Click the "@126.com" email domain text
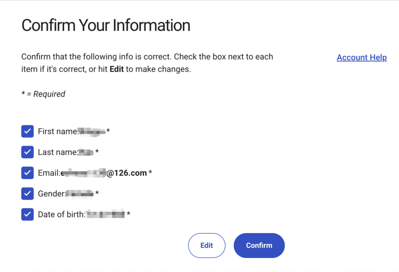The width and height of the screenshot is (399, 272). coord(127,173)
